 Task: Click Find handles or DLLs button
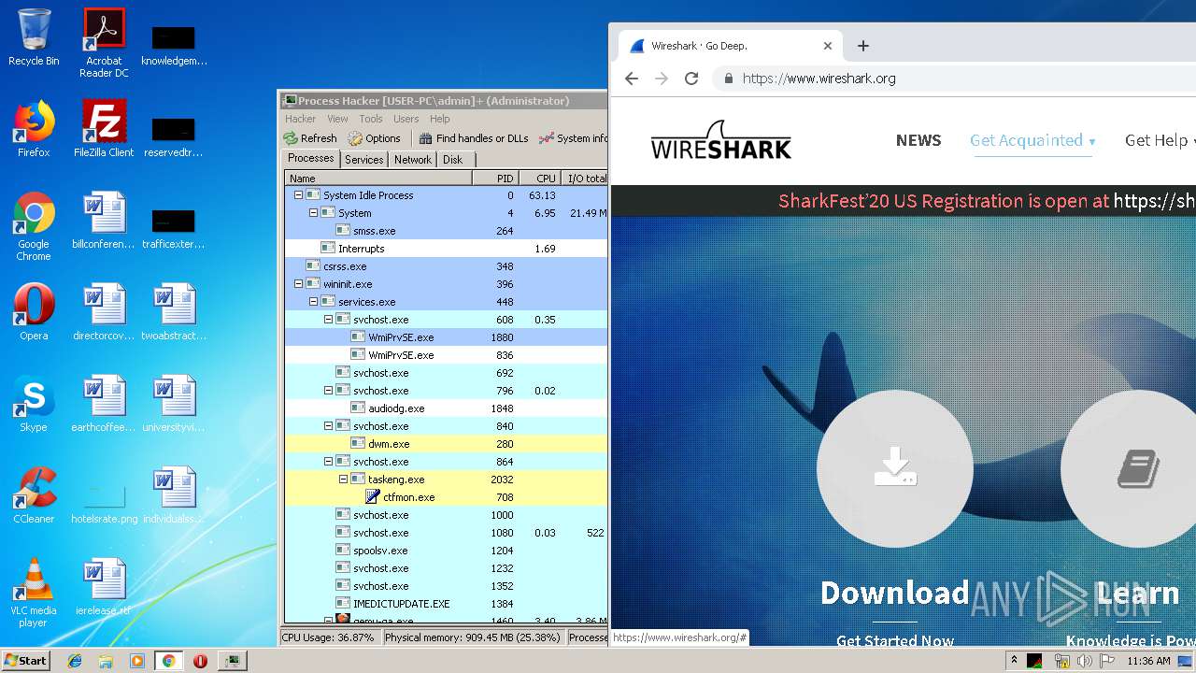(474, 138)
